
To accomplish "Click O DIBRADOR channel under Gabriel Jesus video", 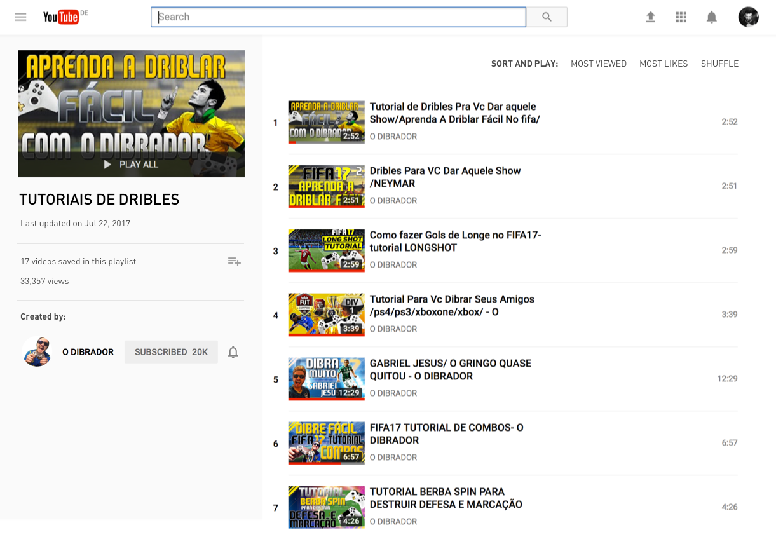I will click(393, 393).
